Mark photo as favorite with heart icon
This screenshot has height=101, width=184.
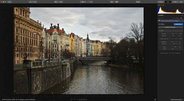[x=75, y=99]
